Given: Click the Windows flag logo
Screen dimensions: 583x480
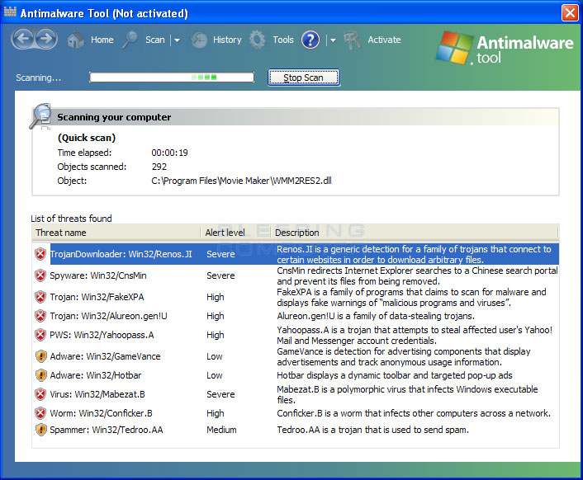Looking at the screenshot, I should tap(455, 48).
